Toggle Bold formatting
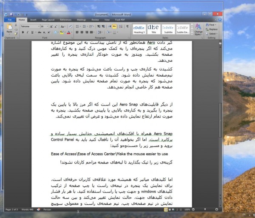 coord(22,32)
